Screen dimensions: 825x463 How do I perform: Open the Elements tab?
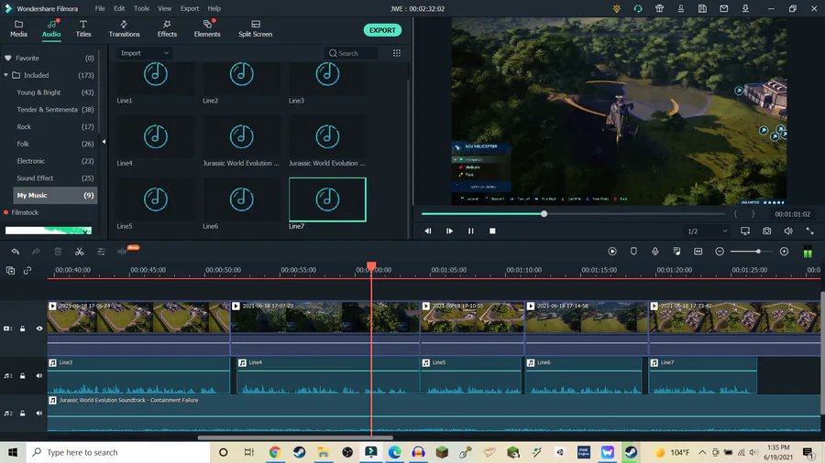[207, 28]
